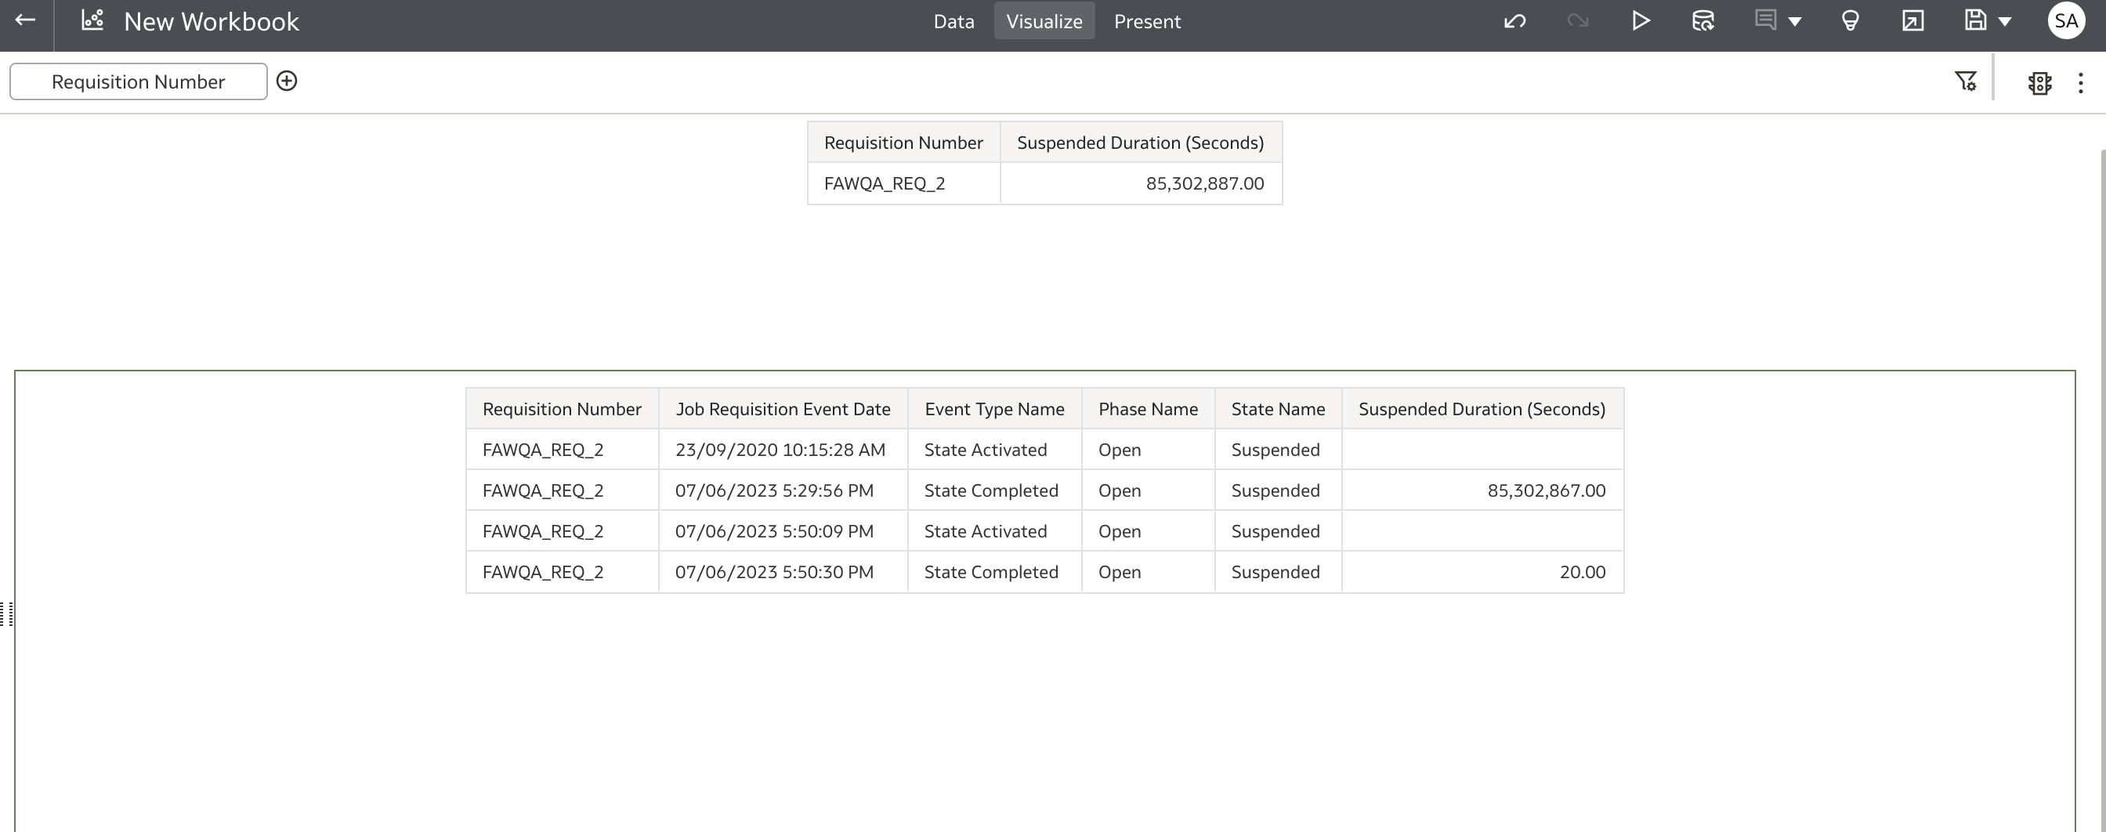Screen dimensions: 2106x832
Task: Click State Completed in the 5:29:56 PM row
Action: [x=994, y=490]
